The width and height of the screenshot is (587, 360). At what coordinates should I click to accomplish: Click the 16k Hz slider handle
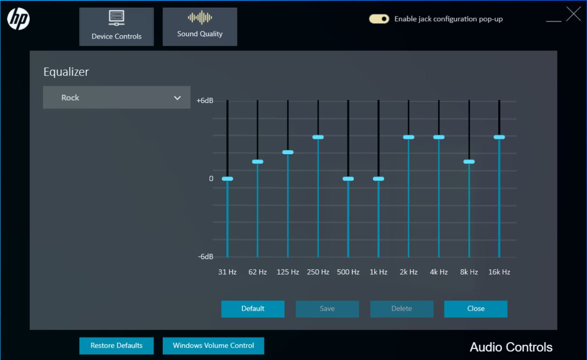click(499, 137)
